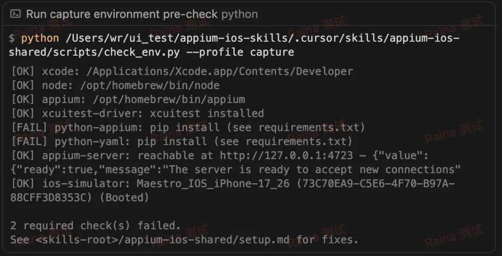Click the terminal icon beside the title
The height and width of the screenshot is (256, 502).
(x=15, y=14)
